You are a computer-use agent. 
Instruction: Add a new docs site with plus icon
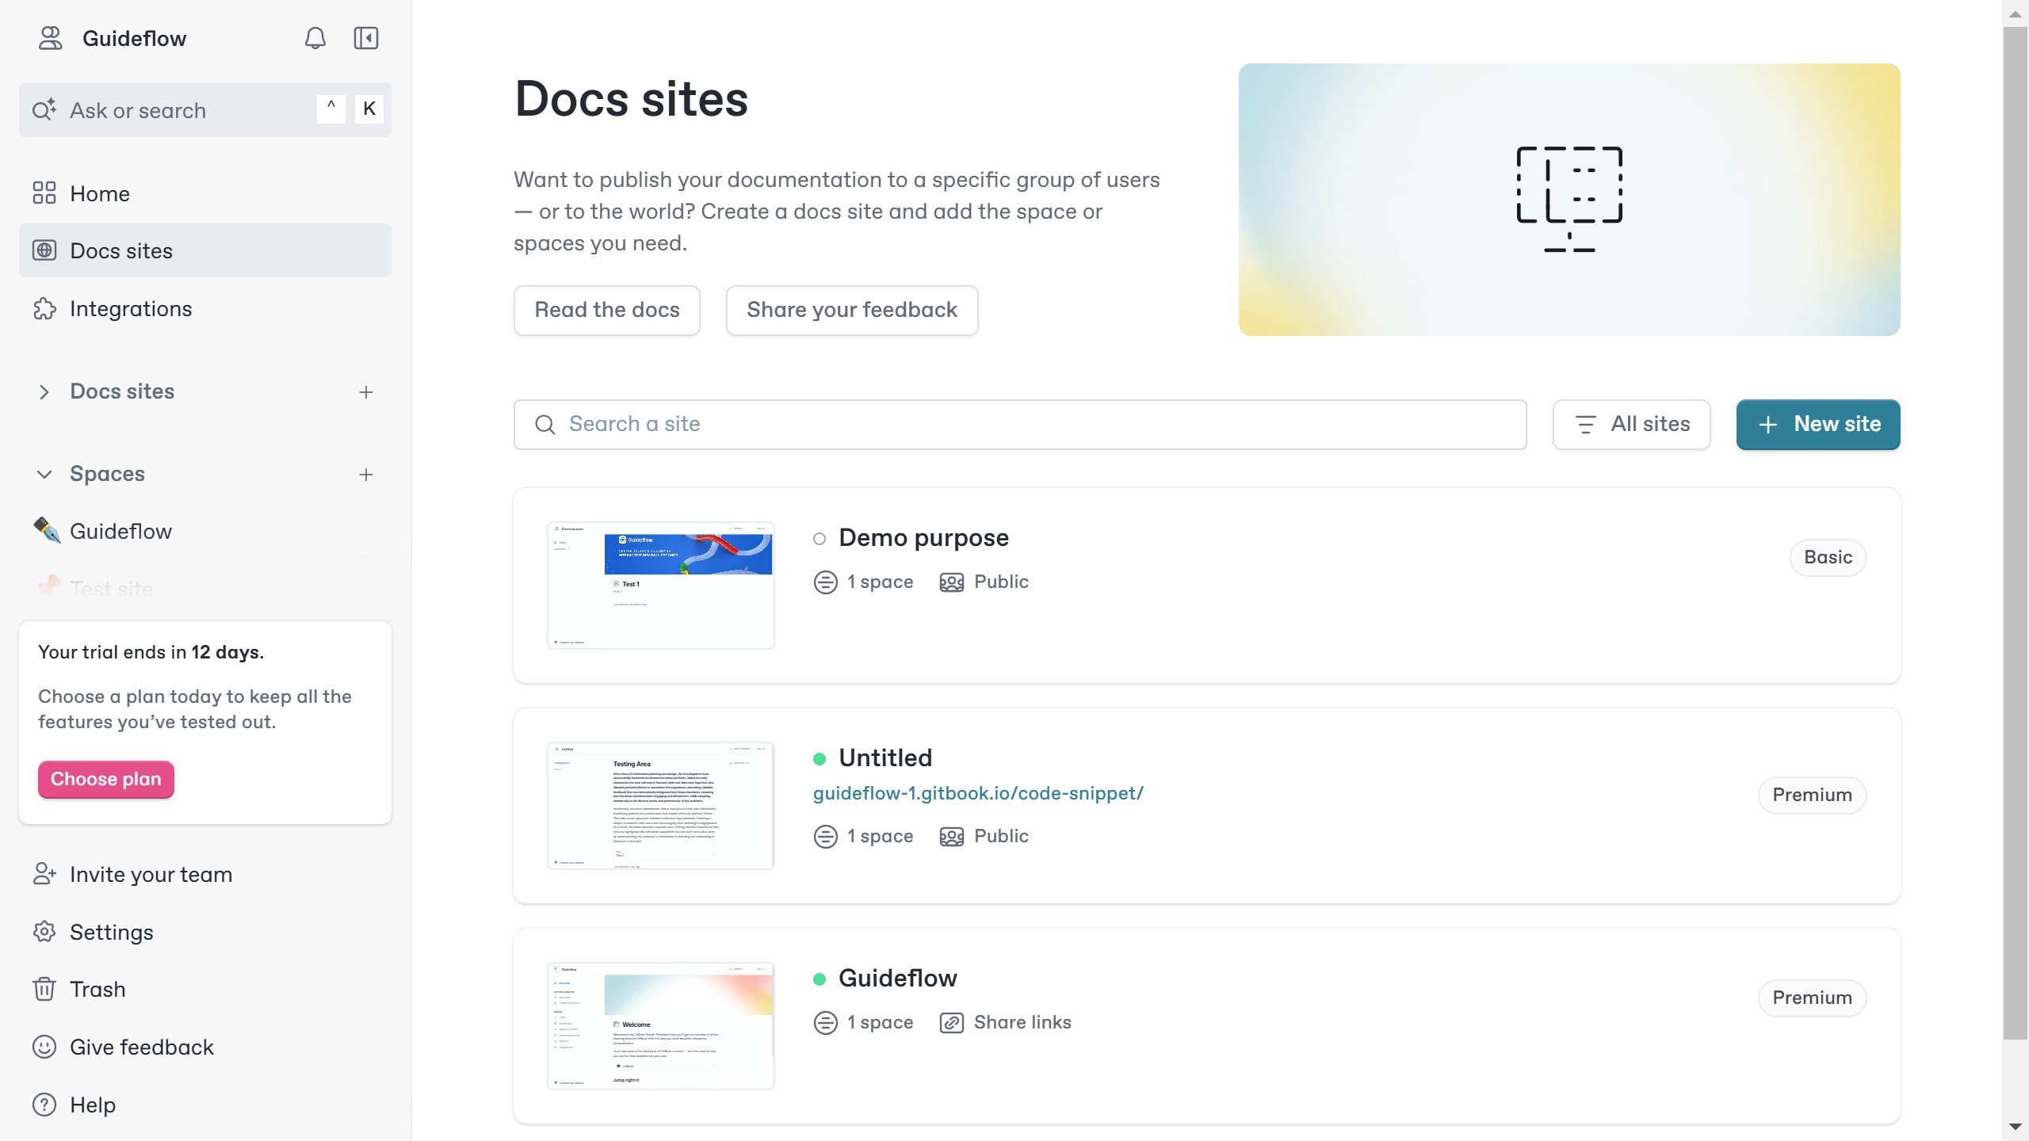coord(366,391)
